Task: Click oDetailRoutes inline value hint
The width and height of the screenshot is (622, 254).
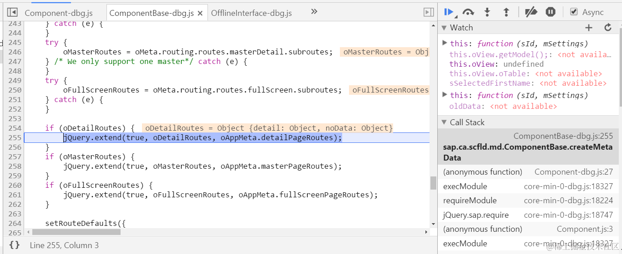Action: click(268, 128)
